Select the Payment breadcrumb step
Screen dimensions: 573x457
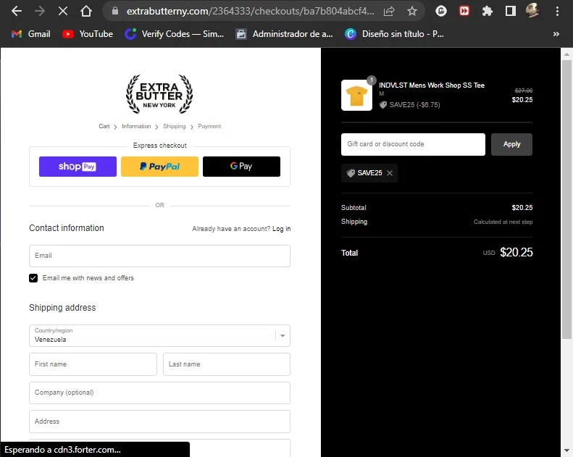tap(209, 127)
